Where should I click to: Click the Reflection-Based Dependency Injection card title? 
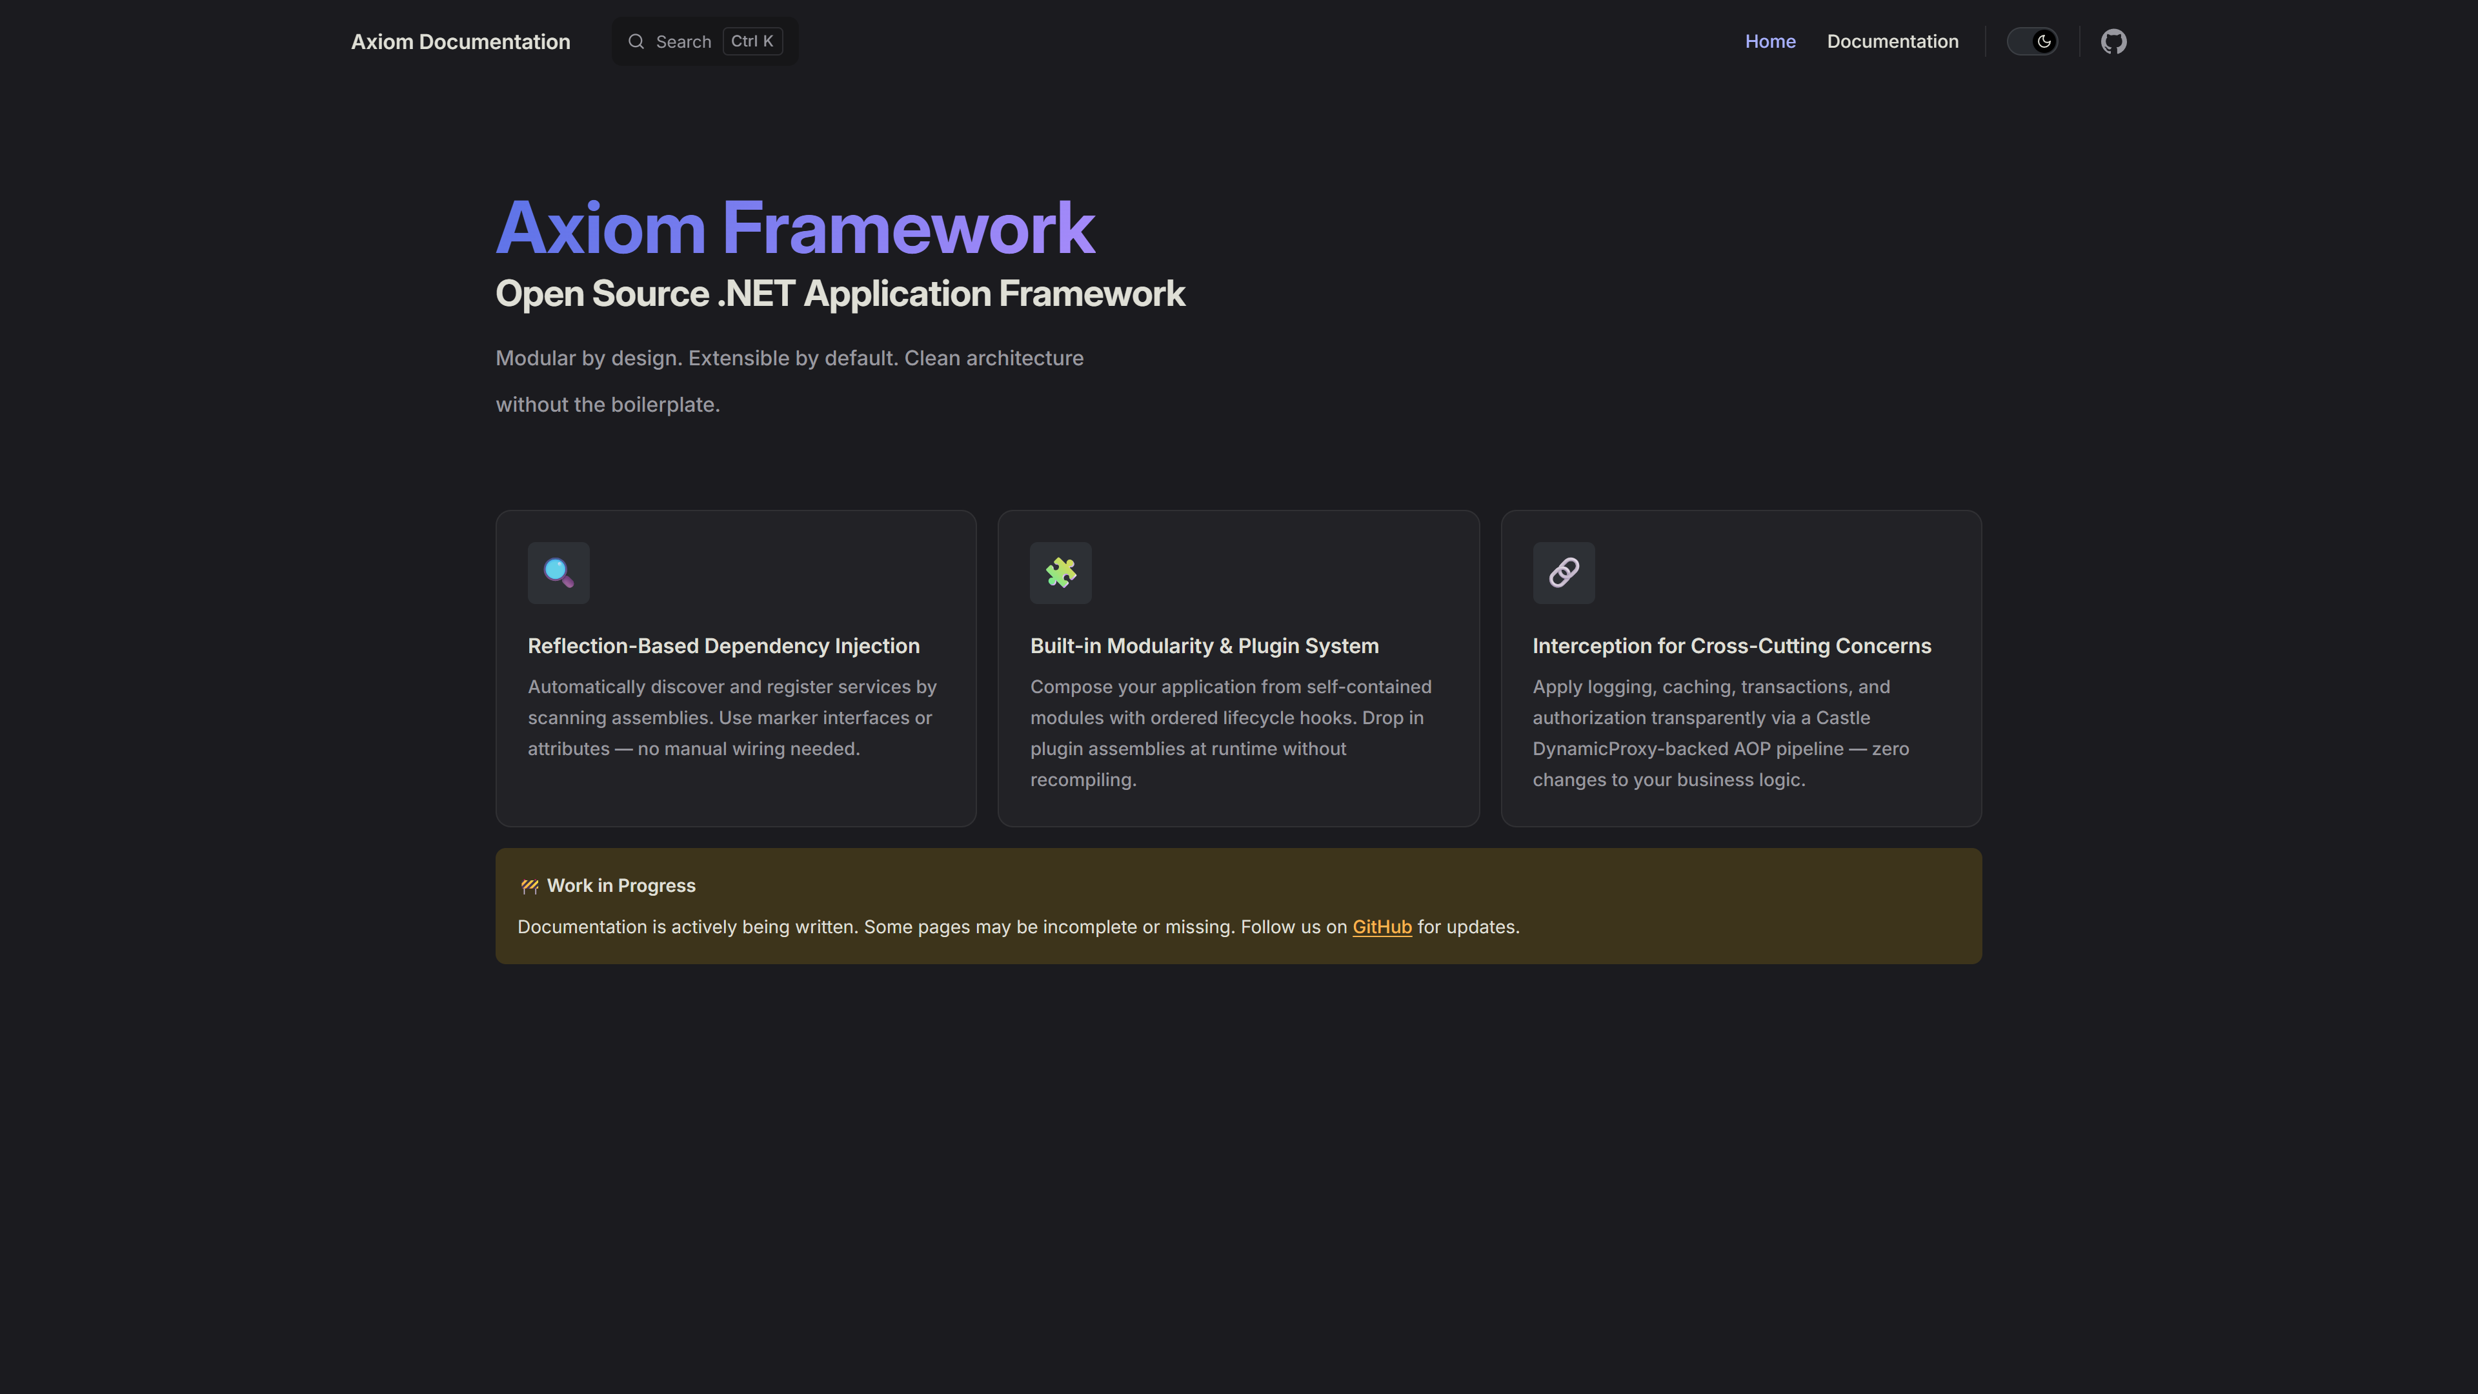723,645
